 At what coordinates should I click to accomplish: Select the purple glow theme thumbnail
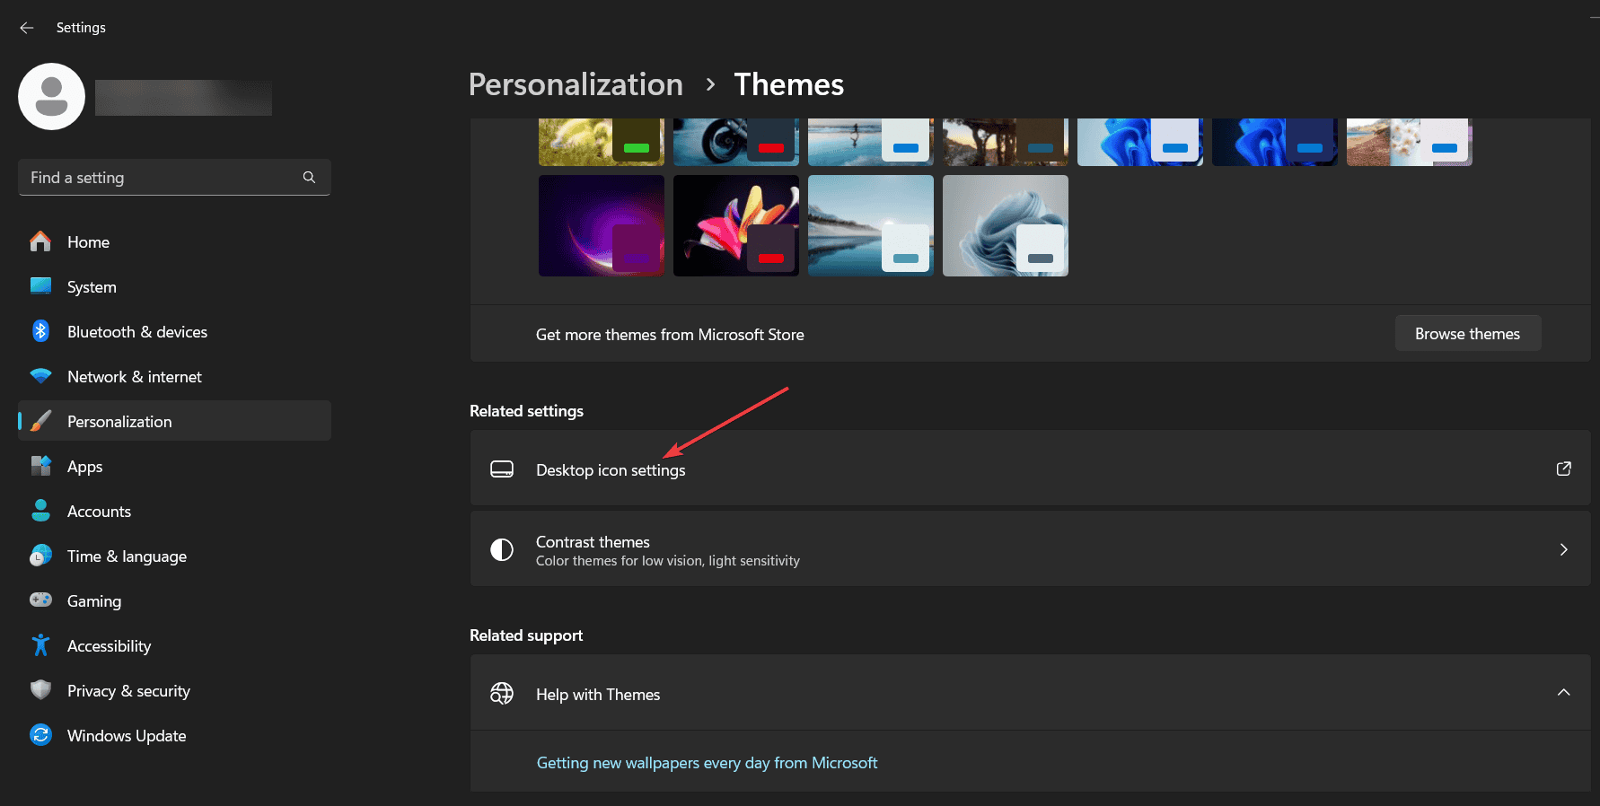pyautogui.click(x=602, y=225)
